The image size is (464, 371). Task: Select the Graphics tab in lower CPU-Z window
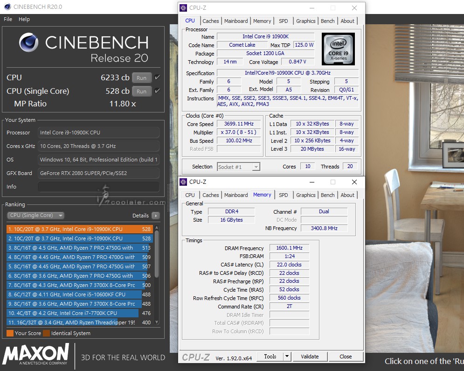pos(306,195)
